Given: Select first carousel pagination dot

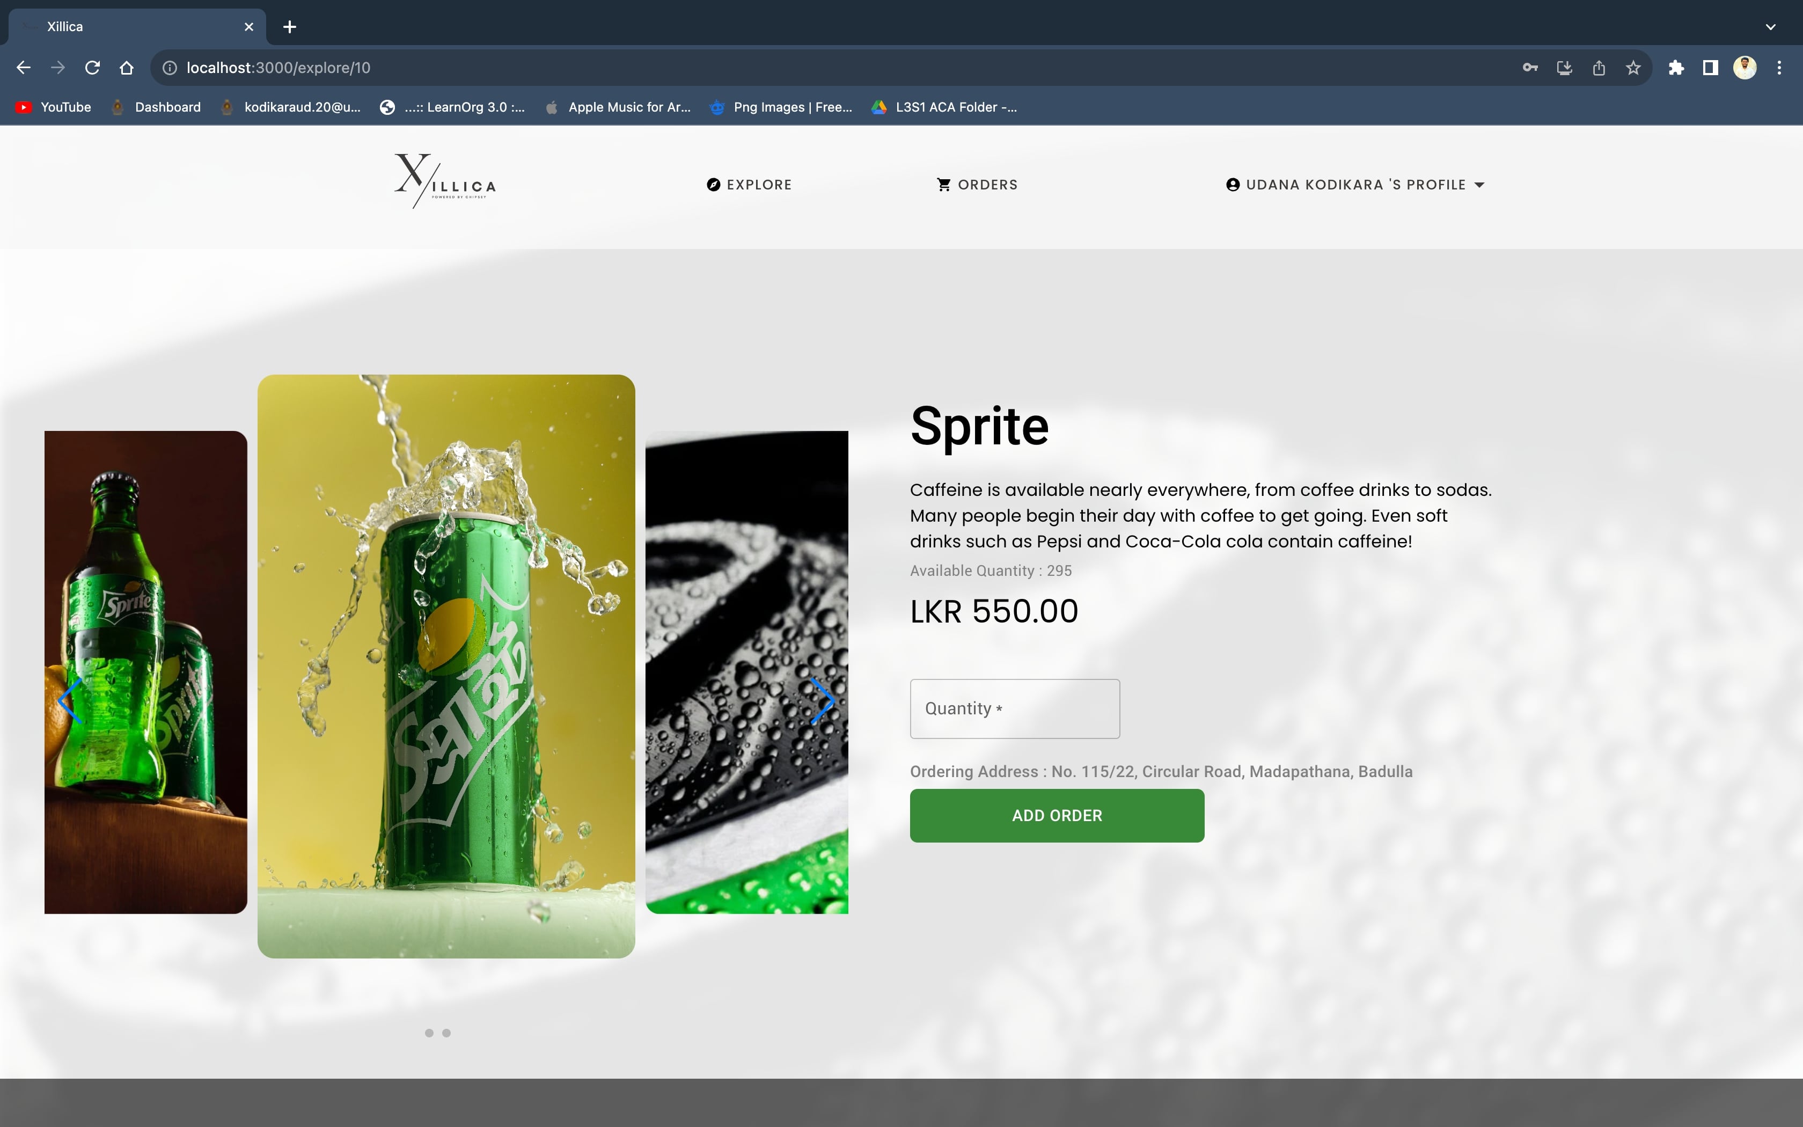Looking at the screenshot, I should [x=429, y=1033].
